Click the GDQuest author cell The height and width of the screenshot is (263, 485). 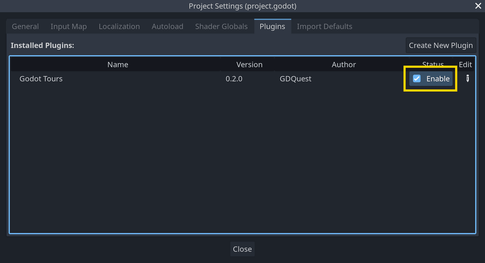click(295, 79)
